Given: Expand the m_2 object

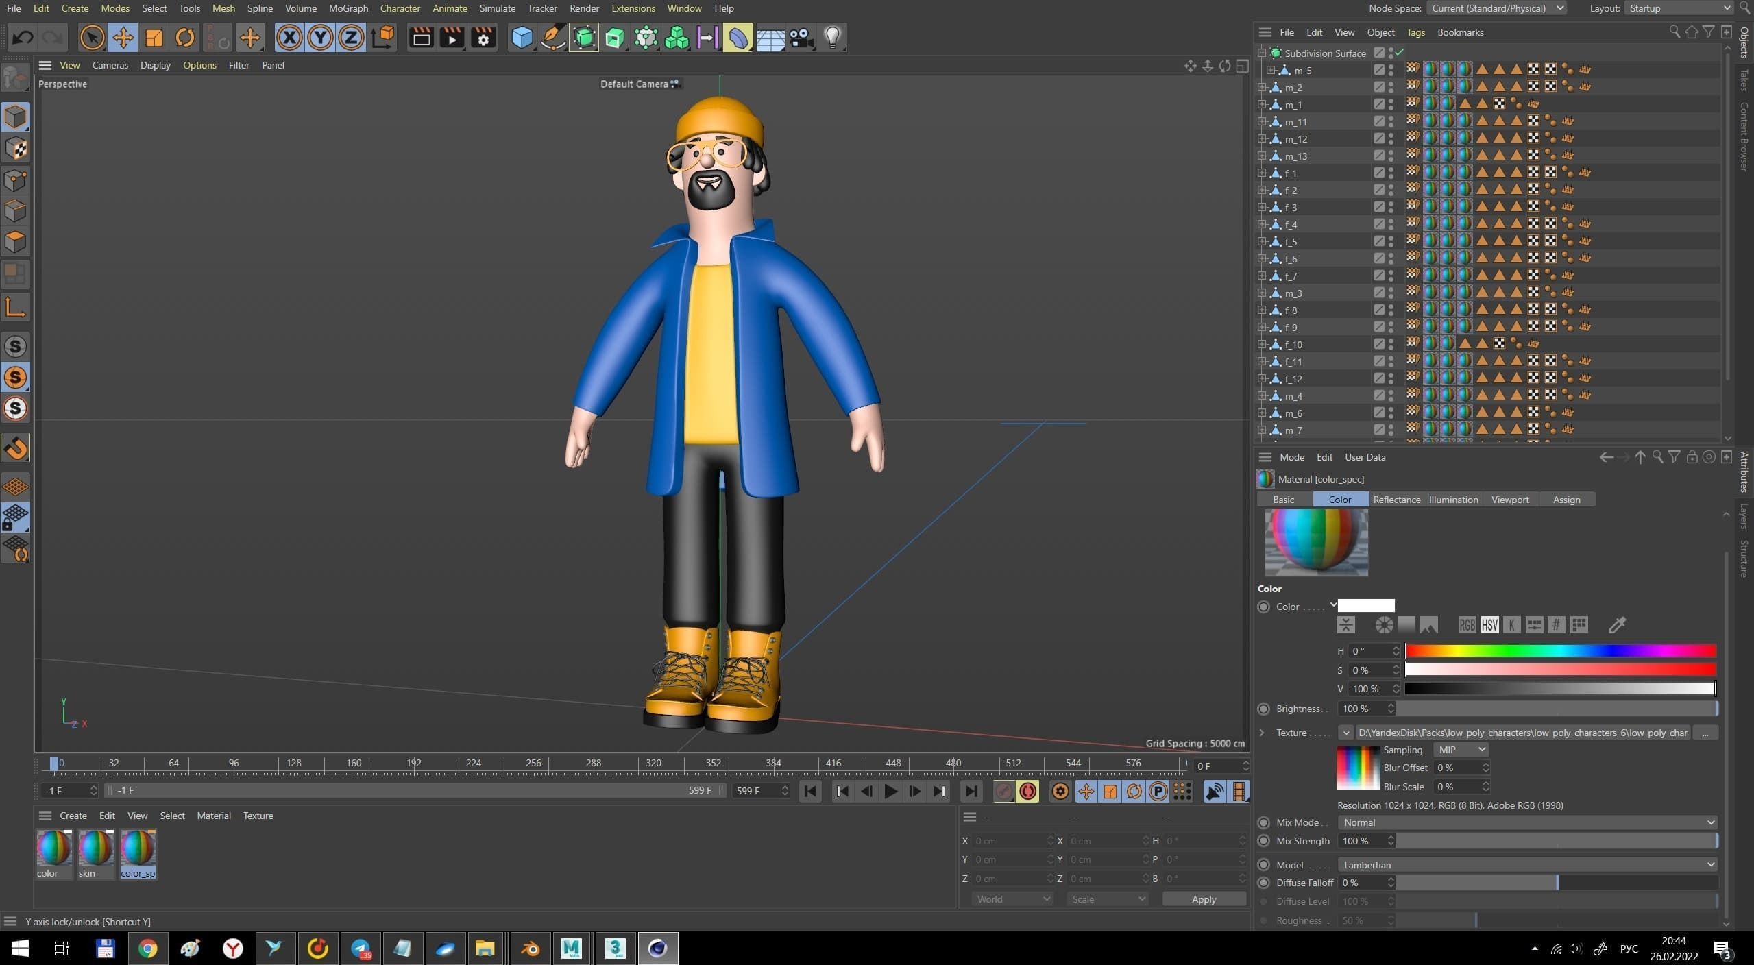Looking at the screenshot, I should [1261, 87].
